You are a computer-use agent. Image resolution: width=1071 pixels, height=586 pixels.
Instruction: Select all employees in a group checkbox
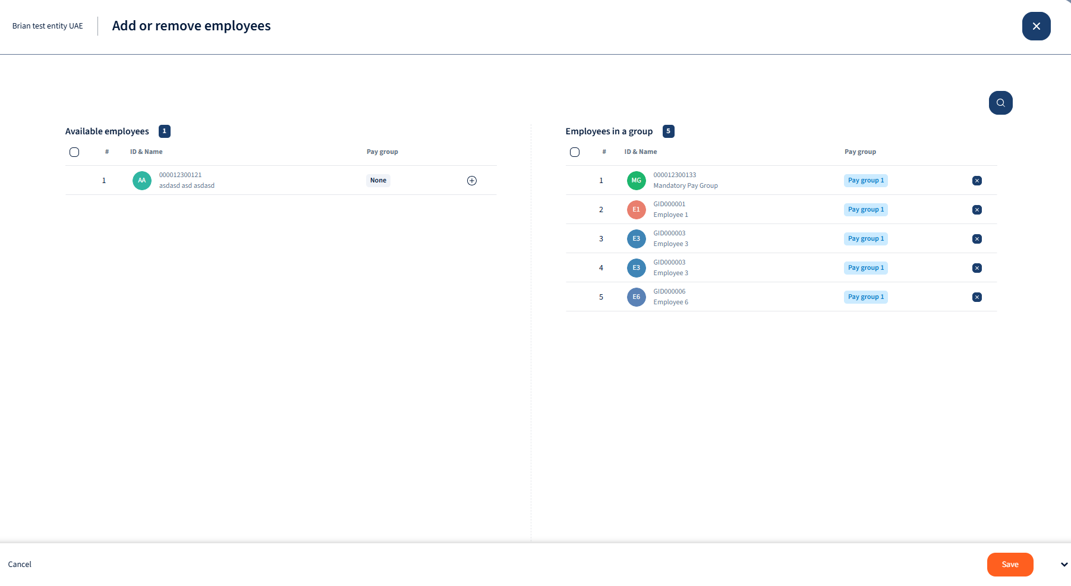tap(575, 152)
